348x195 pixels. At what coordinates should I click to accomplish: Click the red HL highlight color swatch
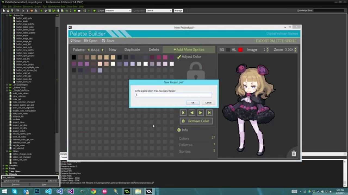pyautogui.click(x=240, y=50)
